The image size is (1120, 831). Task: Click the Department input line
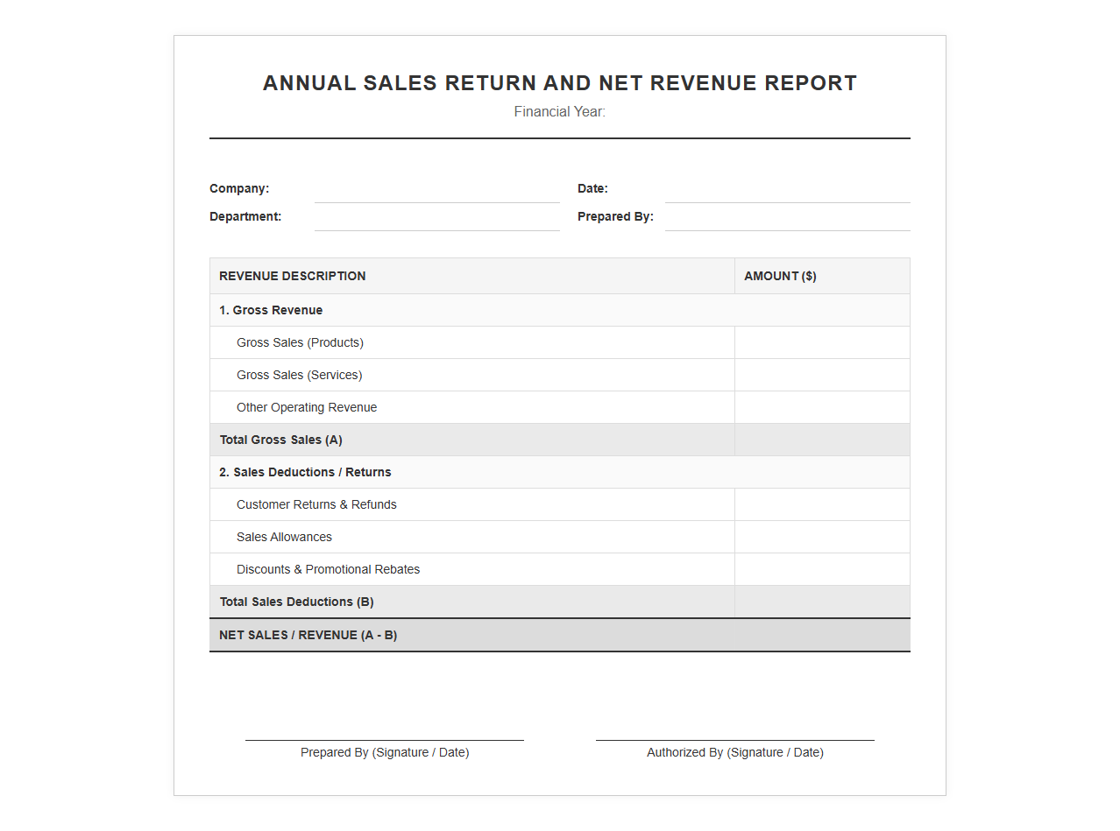tap(436, 217)
